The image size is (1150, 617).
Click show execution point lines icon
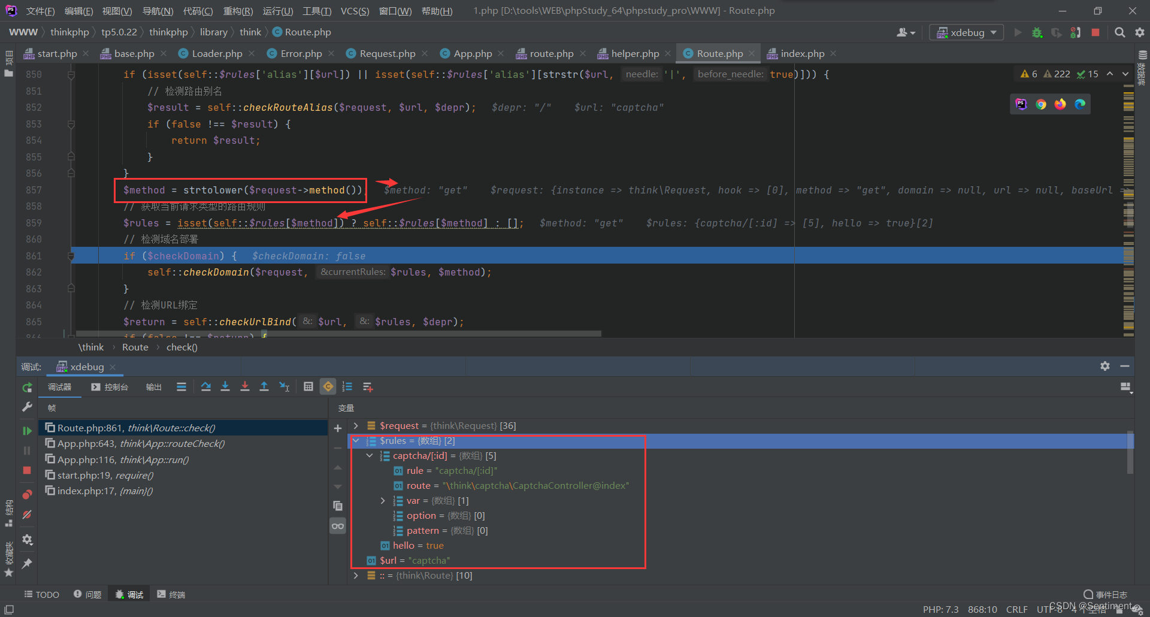point(181,387)
